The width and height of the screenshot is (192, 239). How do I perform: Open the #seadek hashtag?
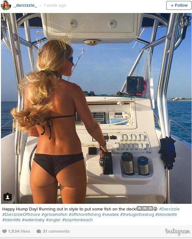coord(110,215)
